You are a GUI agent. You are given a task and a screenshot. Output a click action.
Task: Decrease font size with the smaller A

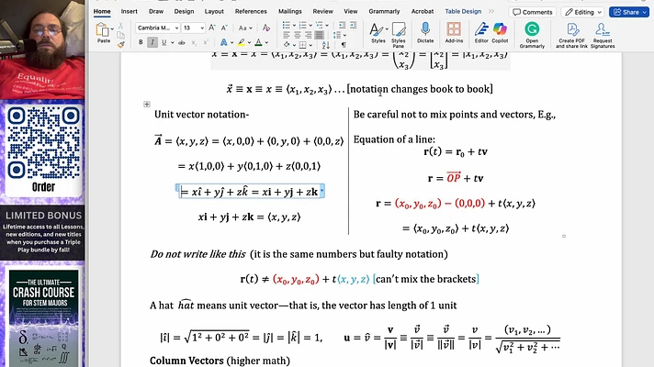224,28
